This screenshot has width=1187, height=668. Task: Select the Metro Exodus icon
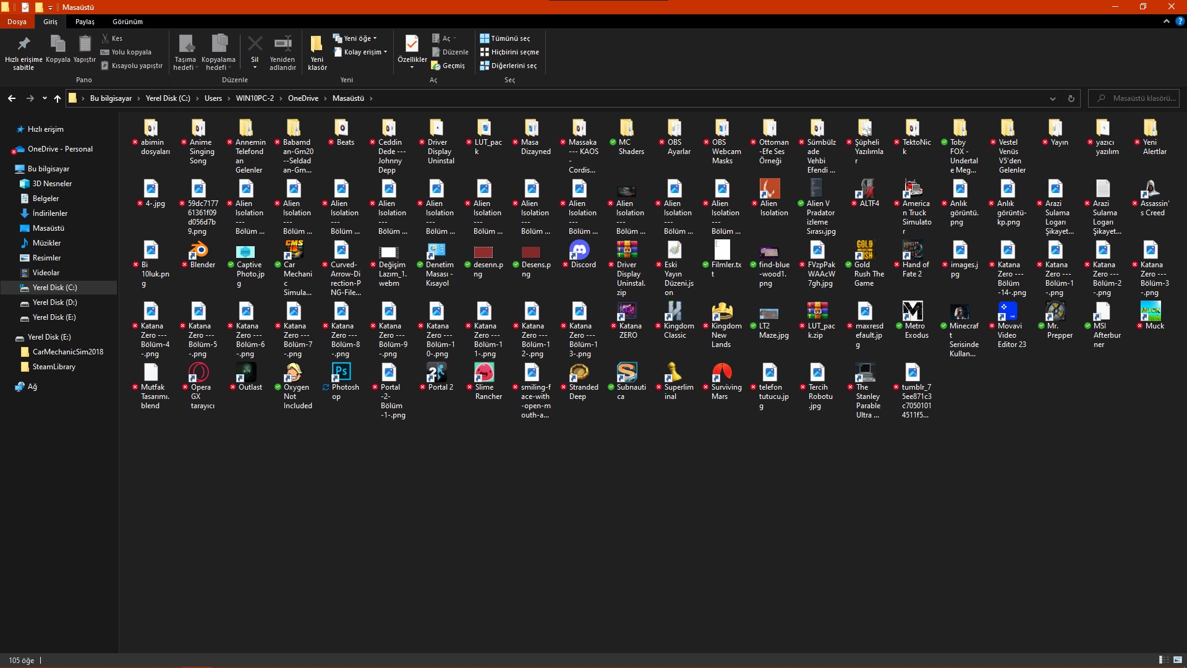coord(913,311)
